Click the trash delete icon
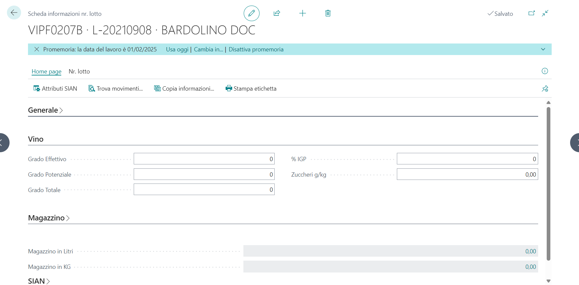Viewport: 579px width, 285px height. click(328, 14)
